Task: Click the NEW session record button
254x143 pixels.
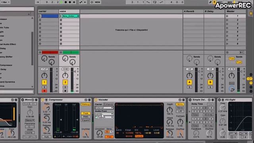Action: (98, 2)
